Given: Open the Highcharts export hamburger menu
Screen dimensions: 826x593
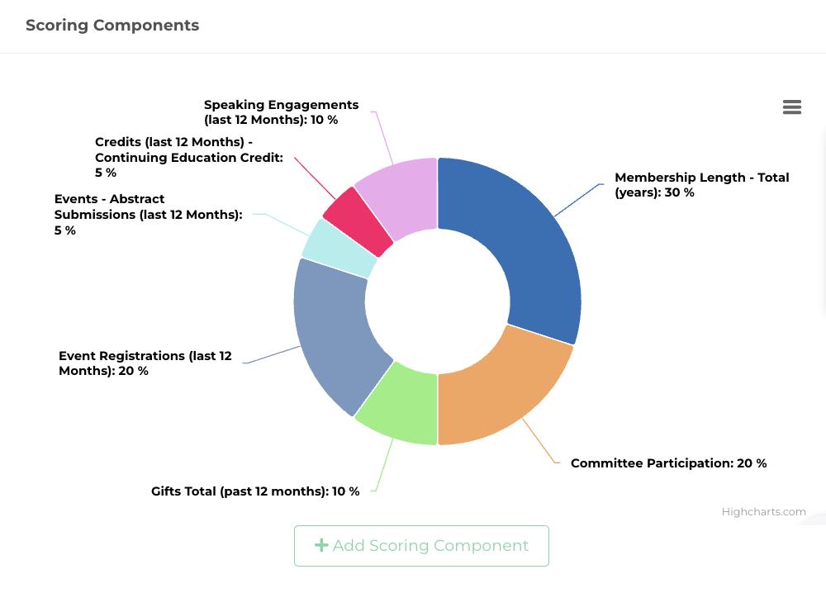Looking at the screenshot, I should tap(792, 107).
